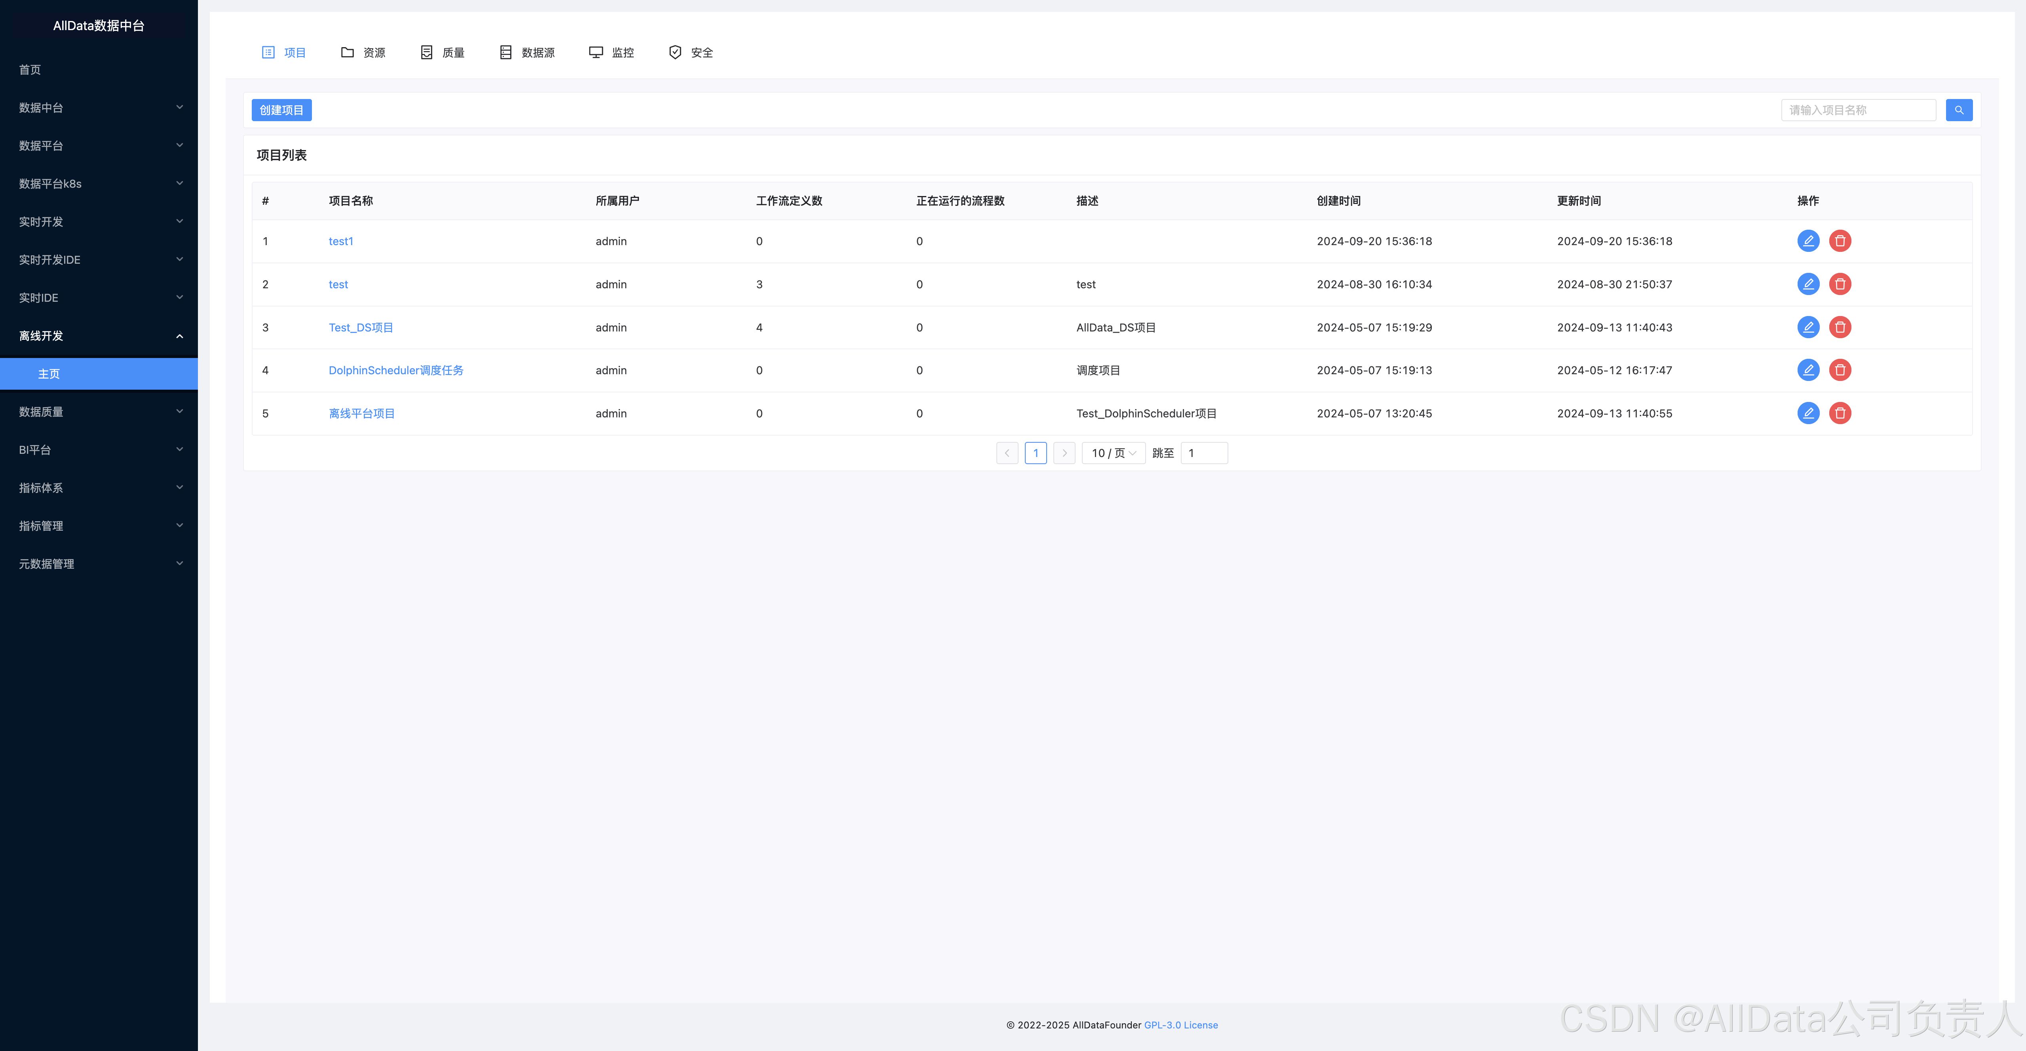Screen dimensions: 2026x1051
Task: Click the GPL-3.0 License link
Action: click(1180, 1025)
